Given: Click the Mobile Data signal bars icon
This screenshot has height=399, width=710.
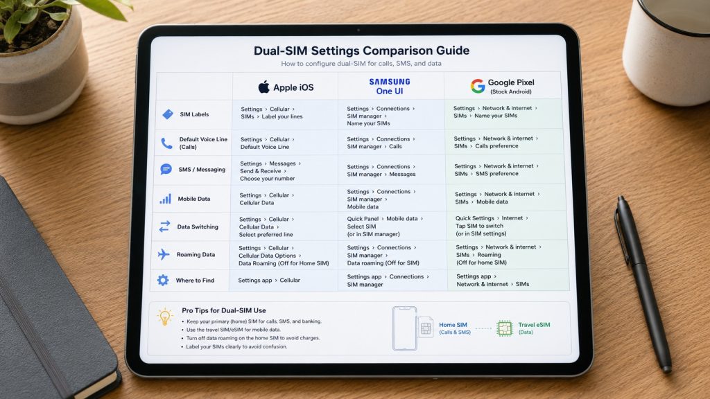Looking at the screenshot, I should [165, 199].
